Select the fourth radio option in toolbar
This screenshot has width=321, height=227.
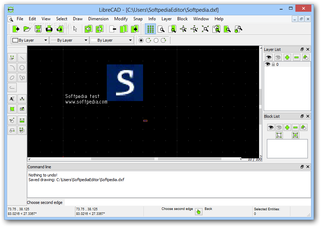coord(163,40)
